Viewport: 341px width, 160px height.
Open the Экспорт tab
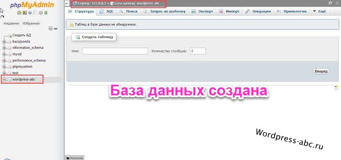click(x=202, y=12)
